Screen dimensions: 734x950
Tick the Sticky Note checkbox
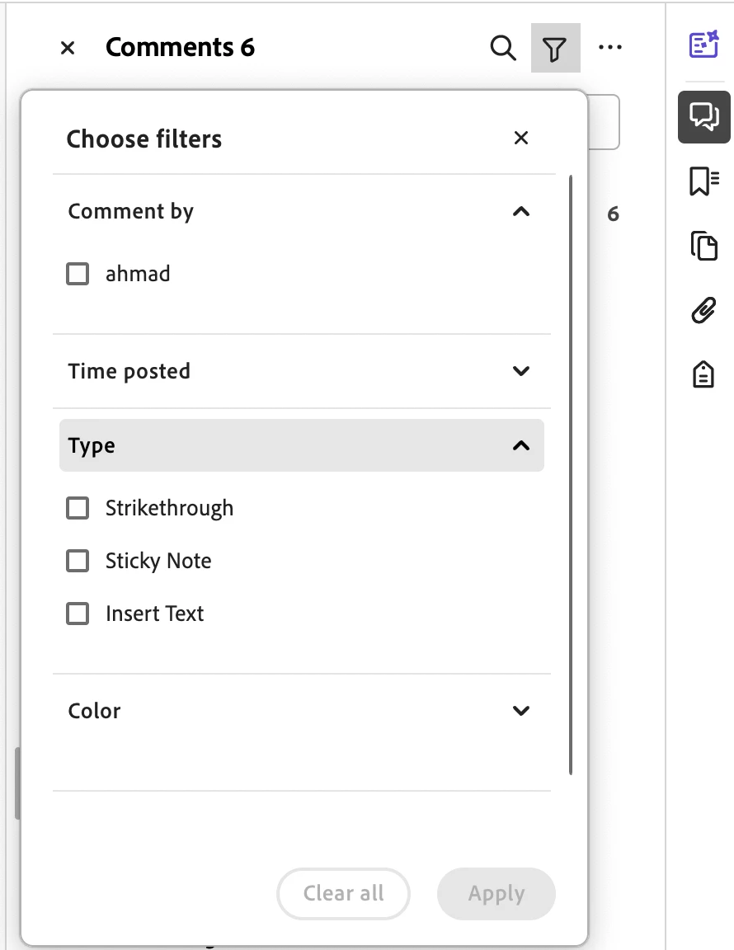(78, 561)
